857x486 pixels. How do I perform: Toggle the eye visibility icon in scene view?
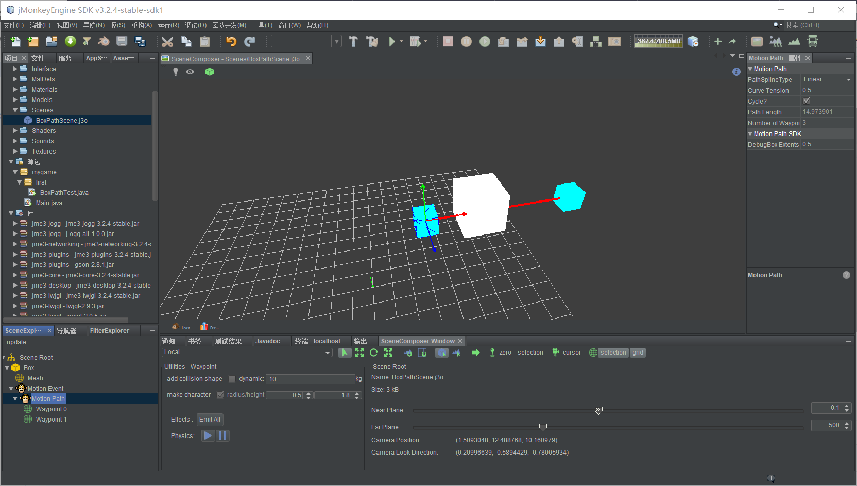190,72
